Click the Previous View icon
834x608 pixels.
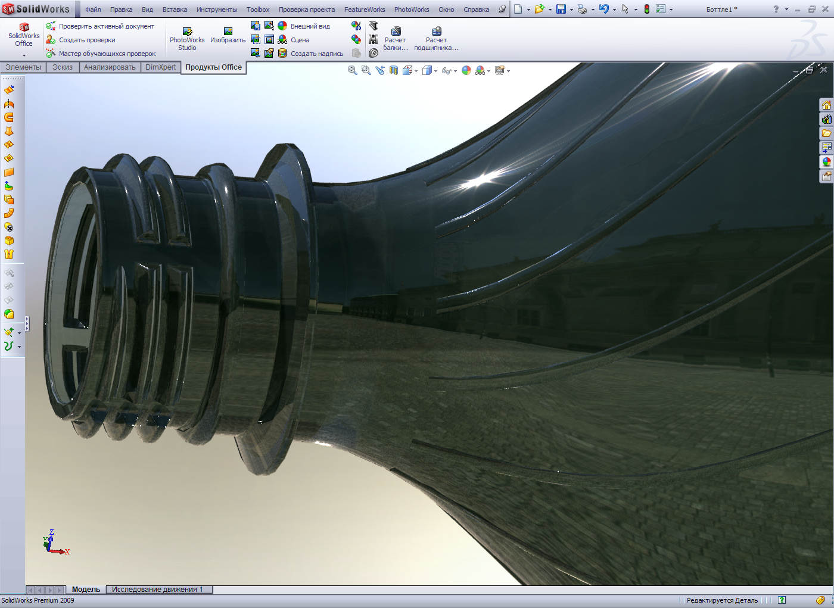[380, 70]
